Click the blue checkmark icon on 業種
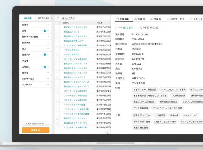Screen dimensions: 203x150 point(45,31)
